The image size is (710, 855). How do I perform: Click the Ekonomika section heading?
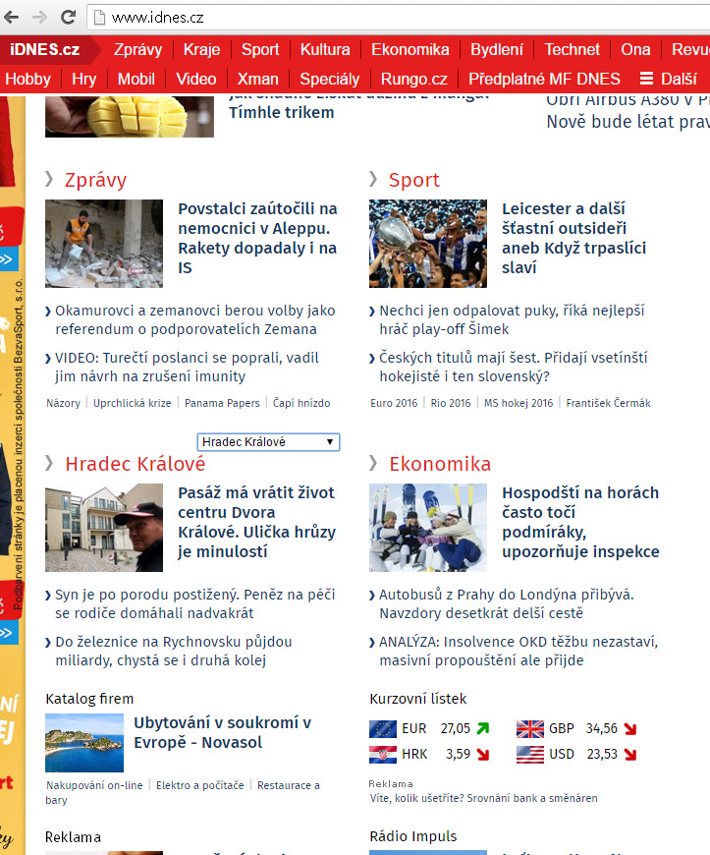(440, 464)
